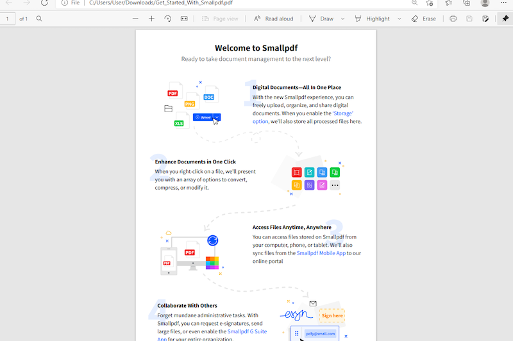Open the Smallpdf G Suite link
Viewport: 513px width, 341px height.
[247, 331]
